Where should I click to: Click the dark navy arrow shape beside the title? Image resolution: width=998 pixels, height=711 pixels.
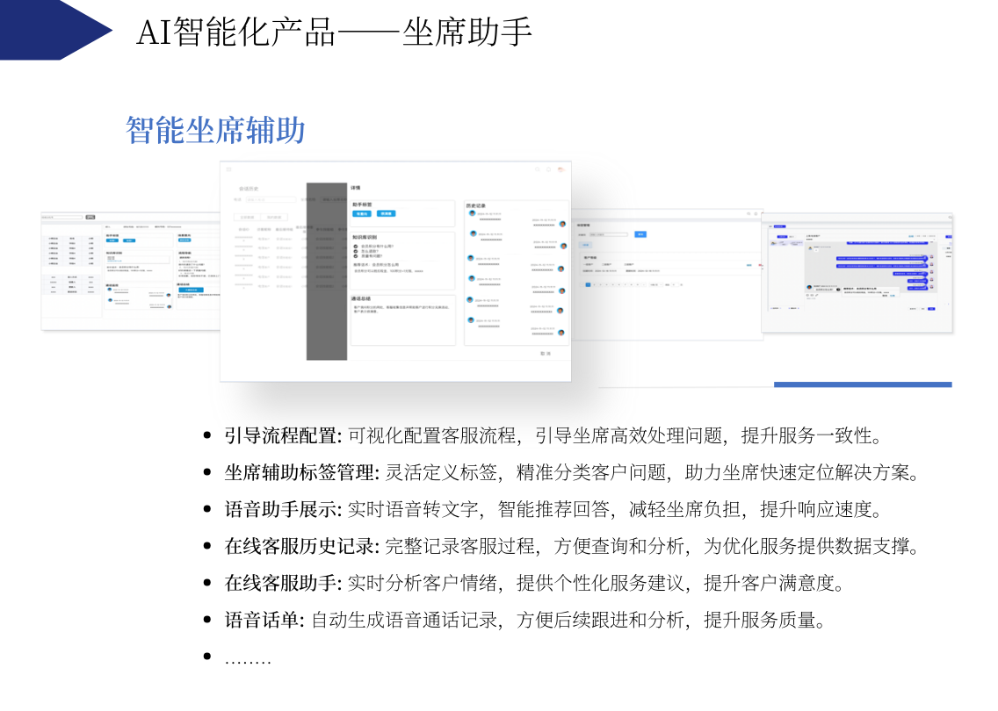(x=56, y=30)
